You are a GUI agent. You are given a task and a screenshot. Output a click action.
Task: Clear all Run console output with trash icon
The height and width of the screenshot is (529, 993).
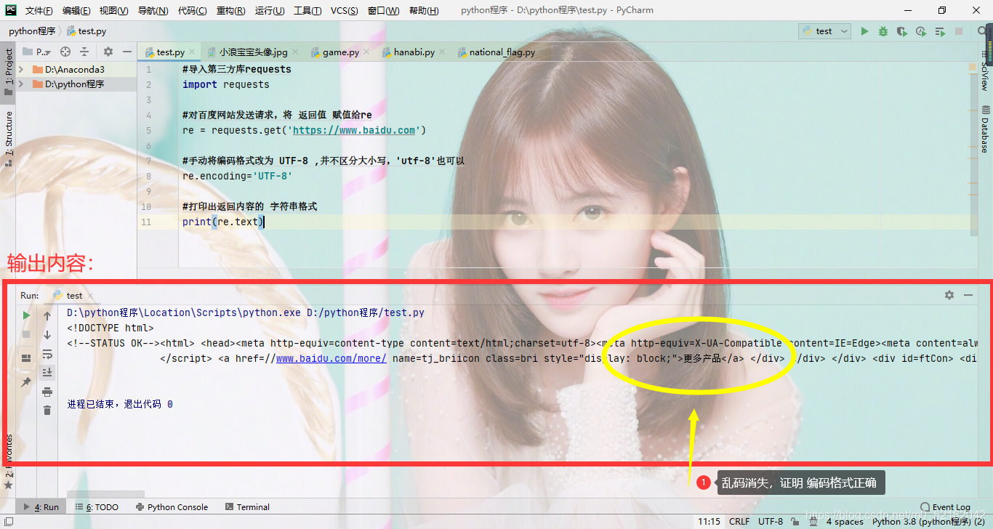47,411
